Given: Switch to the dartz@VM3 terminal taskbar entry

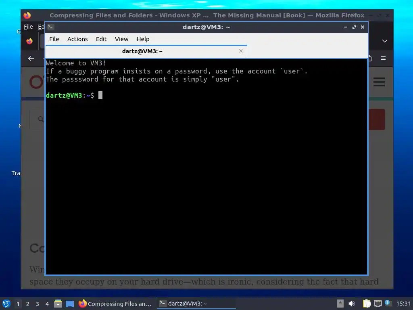Looking at the screenshot, I should pyautogui.click(x=196, y=304).
